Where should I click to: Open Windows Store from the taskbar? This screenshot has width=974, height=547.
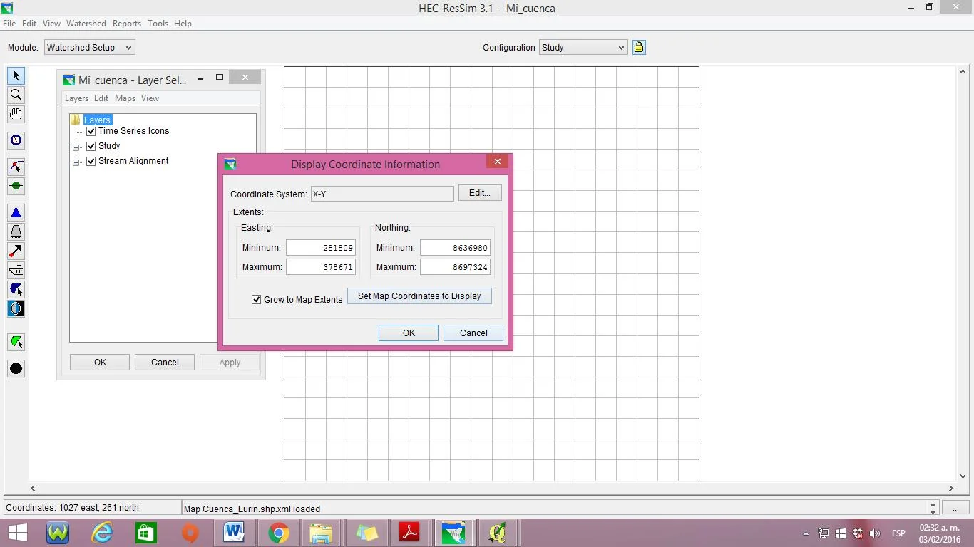(146, 532)
